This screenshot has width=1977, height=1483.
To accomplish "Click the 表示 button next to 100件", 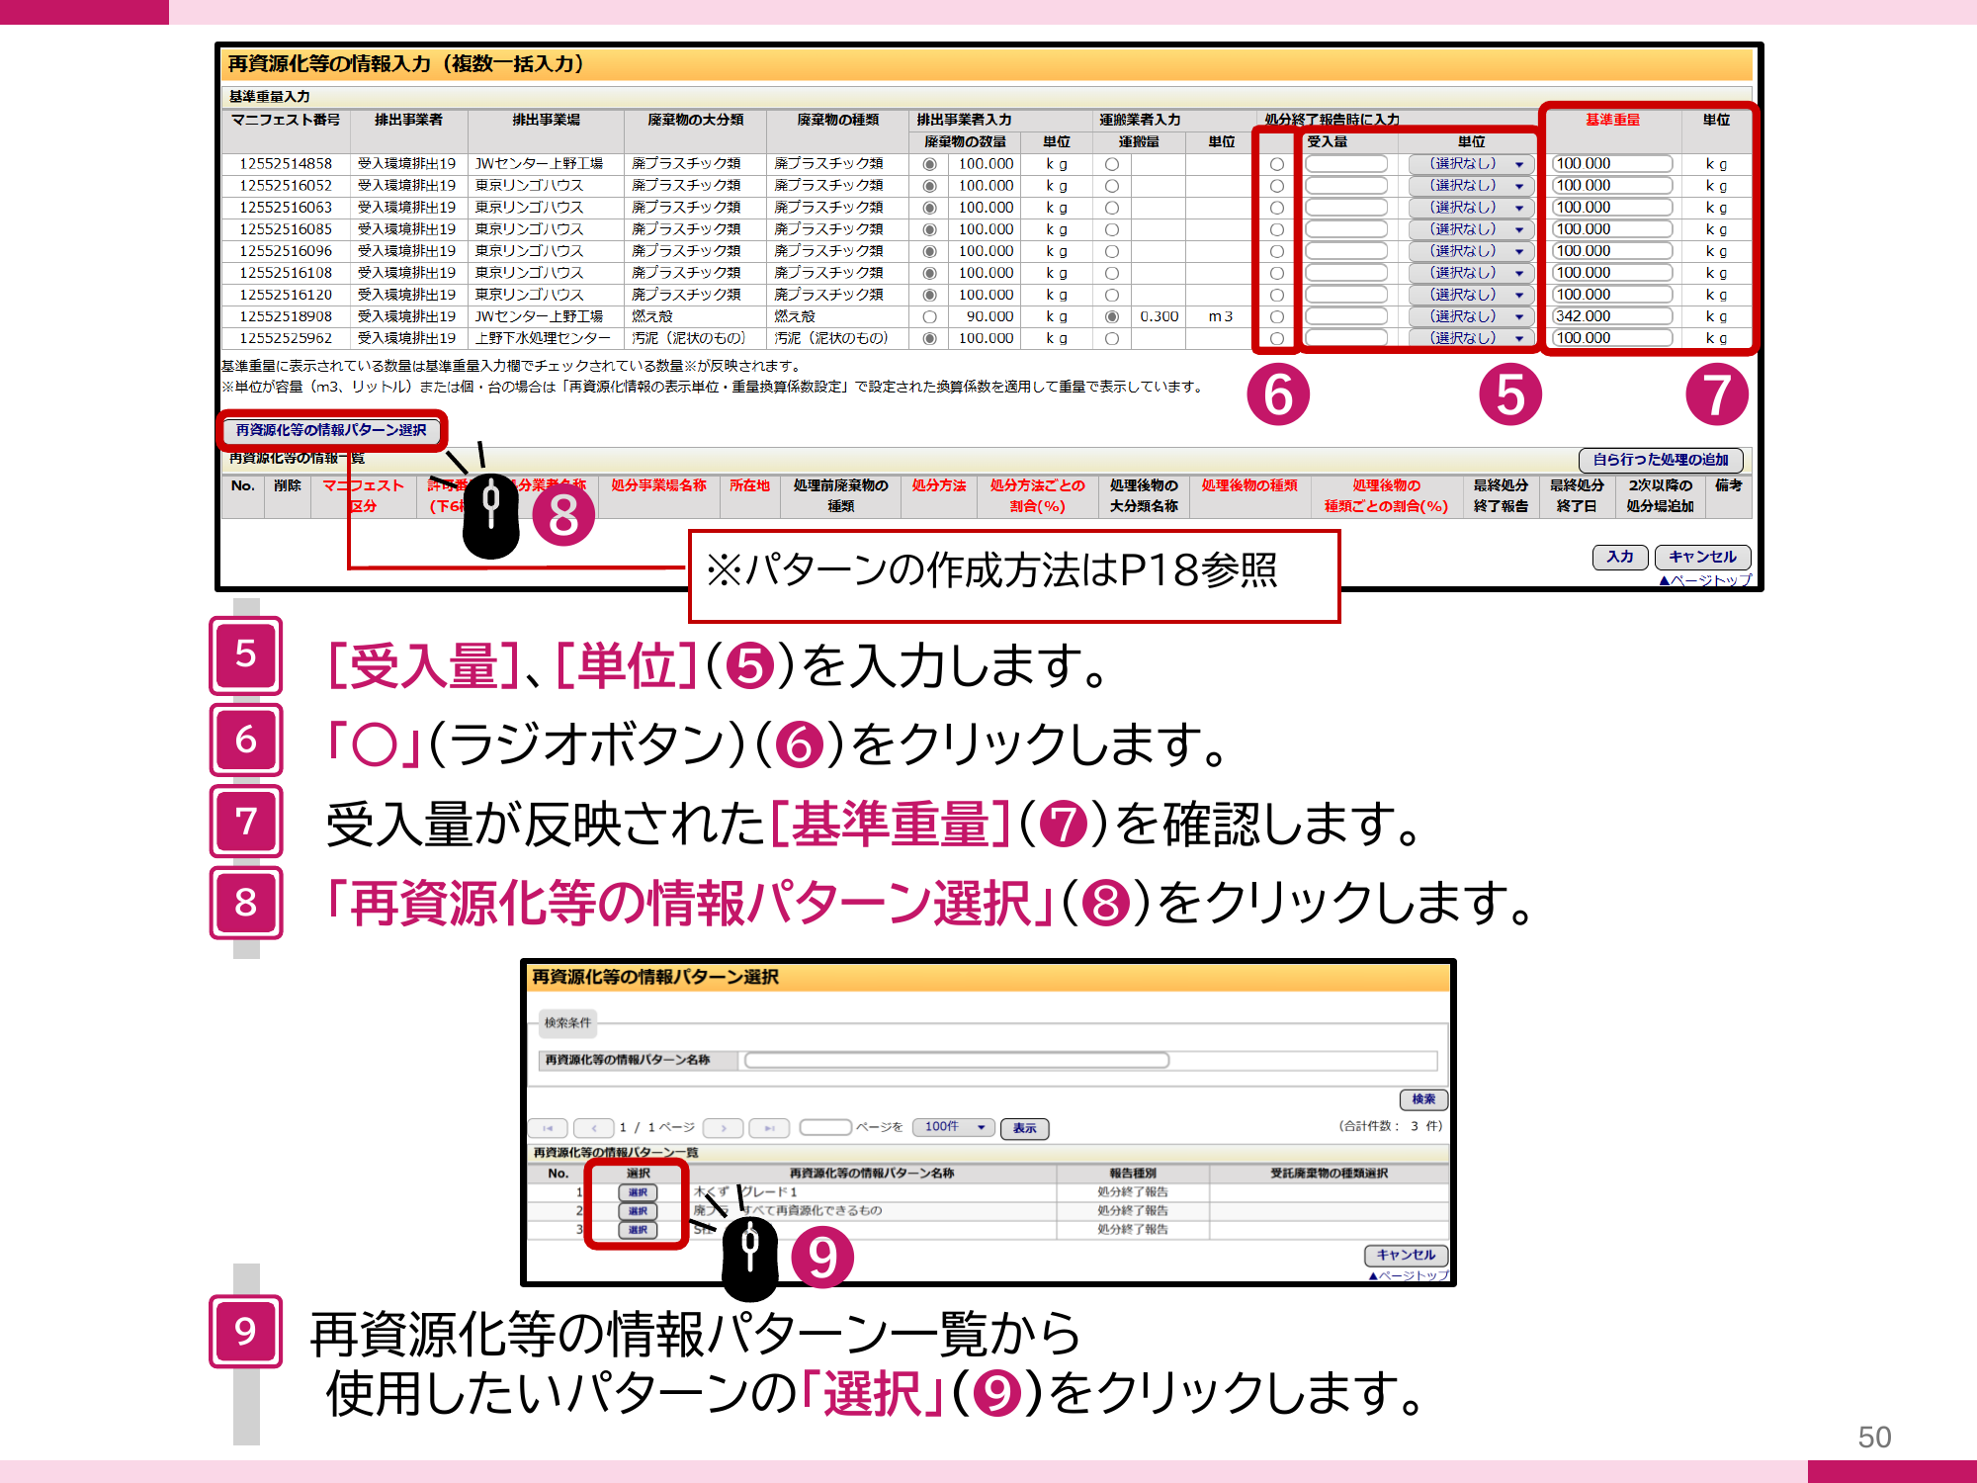I will pyautogui.click(x=1024, y=1128).
